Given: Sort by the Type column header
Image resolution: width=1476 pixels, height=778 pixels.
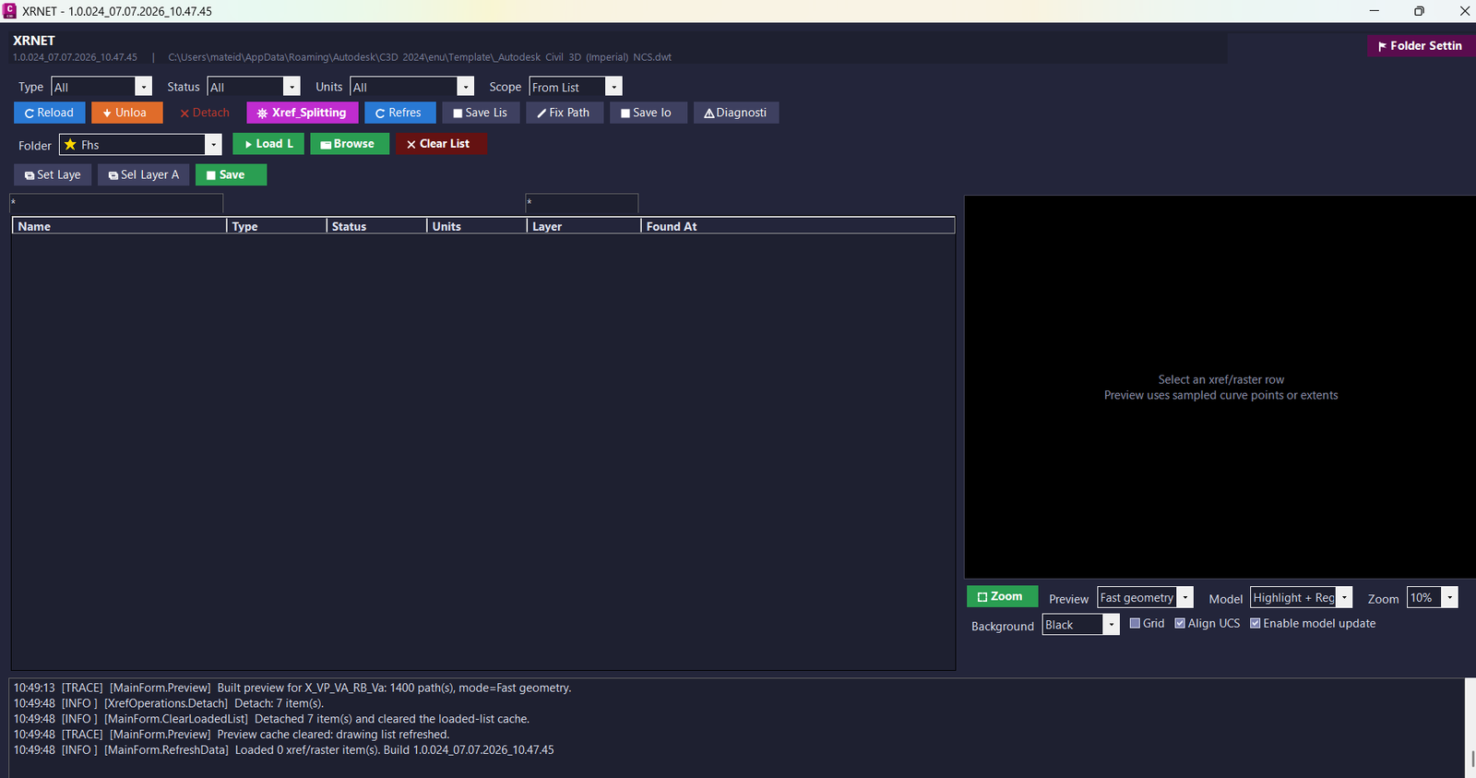Looking at the screenshot, I should (277, 226).
